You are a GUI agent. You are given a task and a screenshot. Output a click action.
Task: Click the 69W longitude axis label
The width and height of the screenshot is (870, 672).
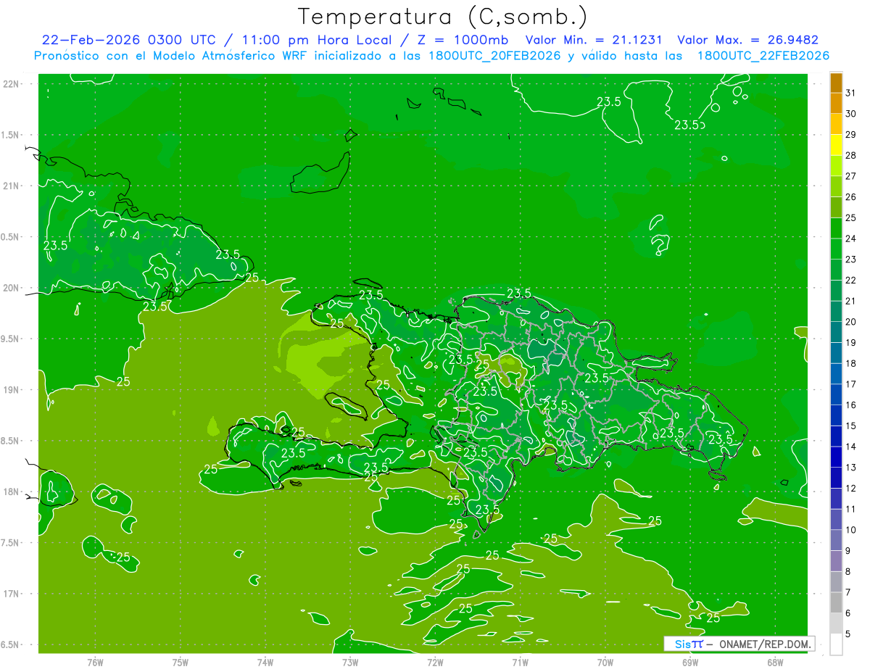point(690,662)
